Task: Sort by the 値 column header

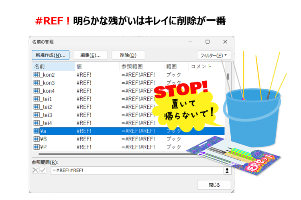Action: (97, 66)
